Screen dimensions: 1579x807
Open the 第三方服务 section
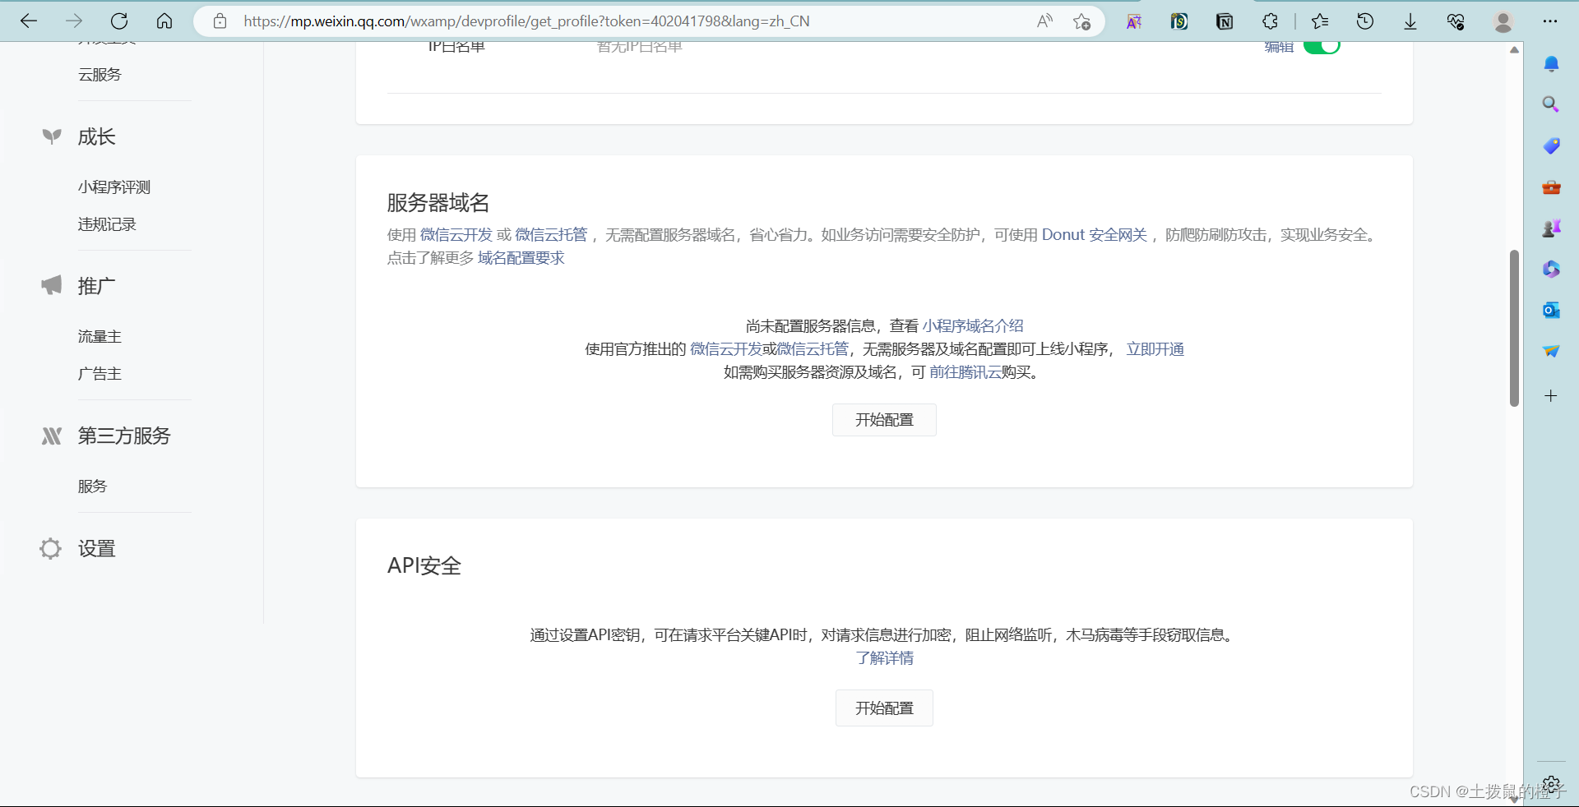pos(124,436)
